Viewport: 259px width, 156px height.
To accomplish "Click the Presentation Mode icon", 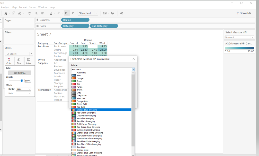I will click(x=113, y=13).
